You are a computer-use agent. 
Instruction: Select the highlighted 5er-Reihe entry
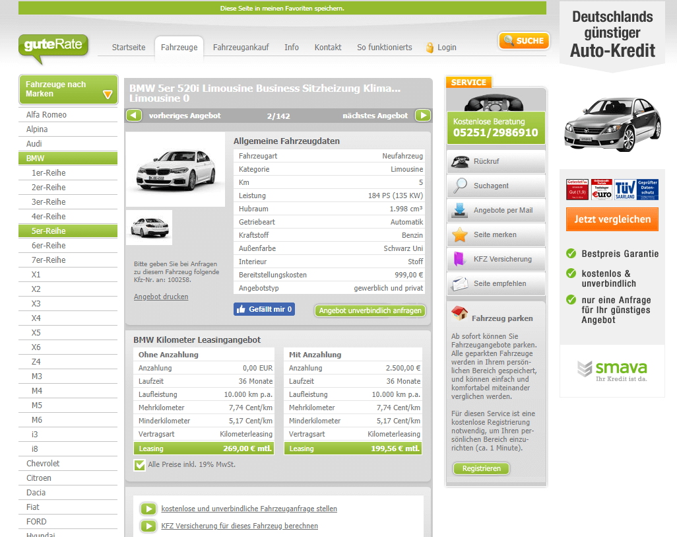pos(68,231)
